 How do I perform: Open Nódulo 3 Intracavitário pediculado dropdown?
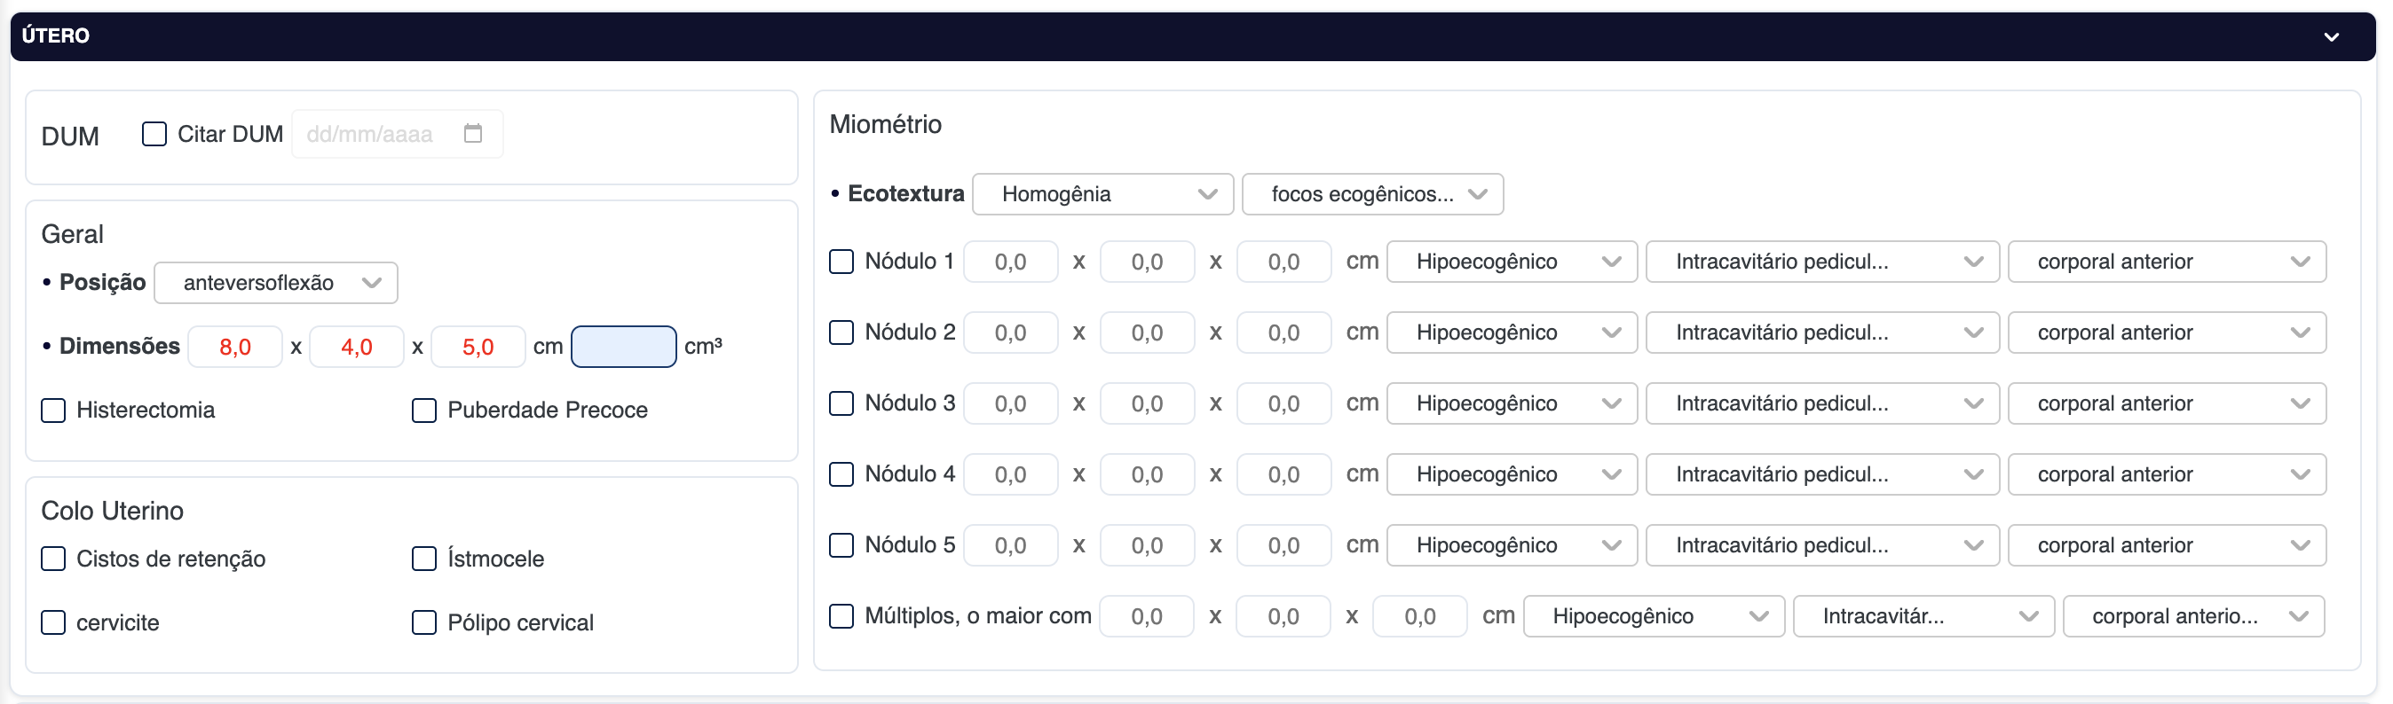click(1821, 403)
